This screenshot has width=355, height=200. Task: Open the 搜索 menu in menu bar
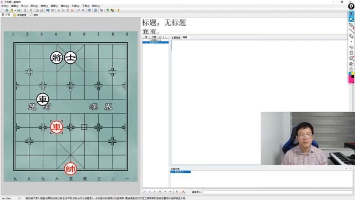pyautogui.click(x=44, y=6)
